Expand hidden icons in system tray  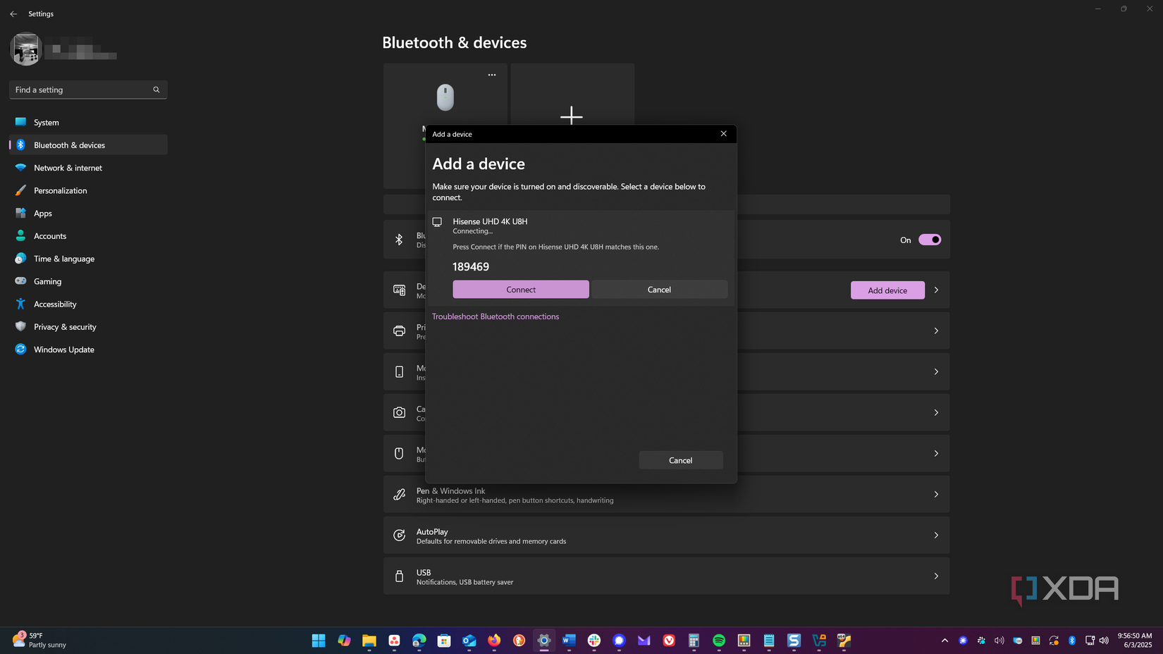[x=944, y=641]
